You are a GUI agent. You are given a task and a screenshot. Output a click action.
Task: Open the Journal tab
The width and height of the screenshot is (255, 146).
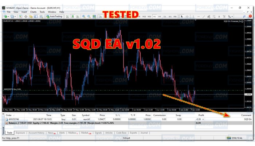[x=144, y=133]
